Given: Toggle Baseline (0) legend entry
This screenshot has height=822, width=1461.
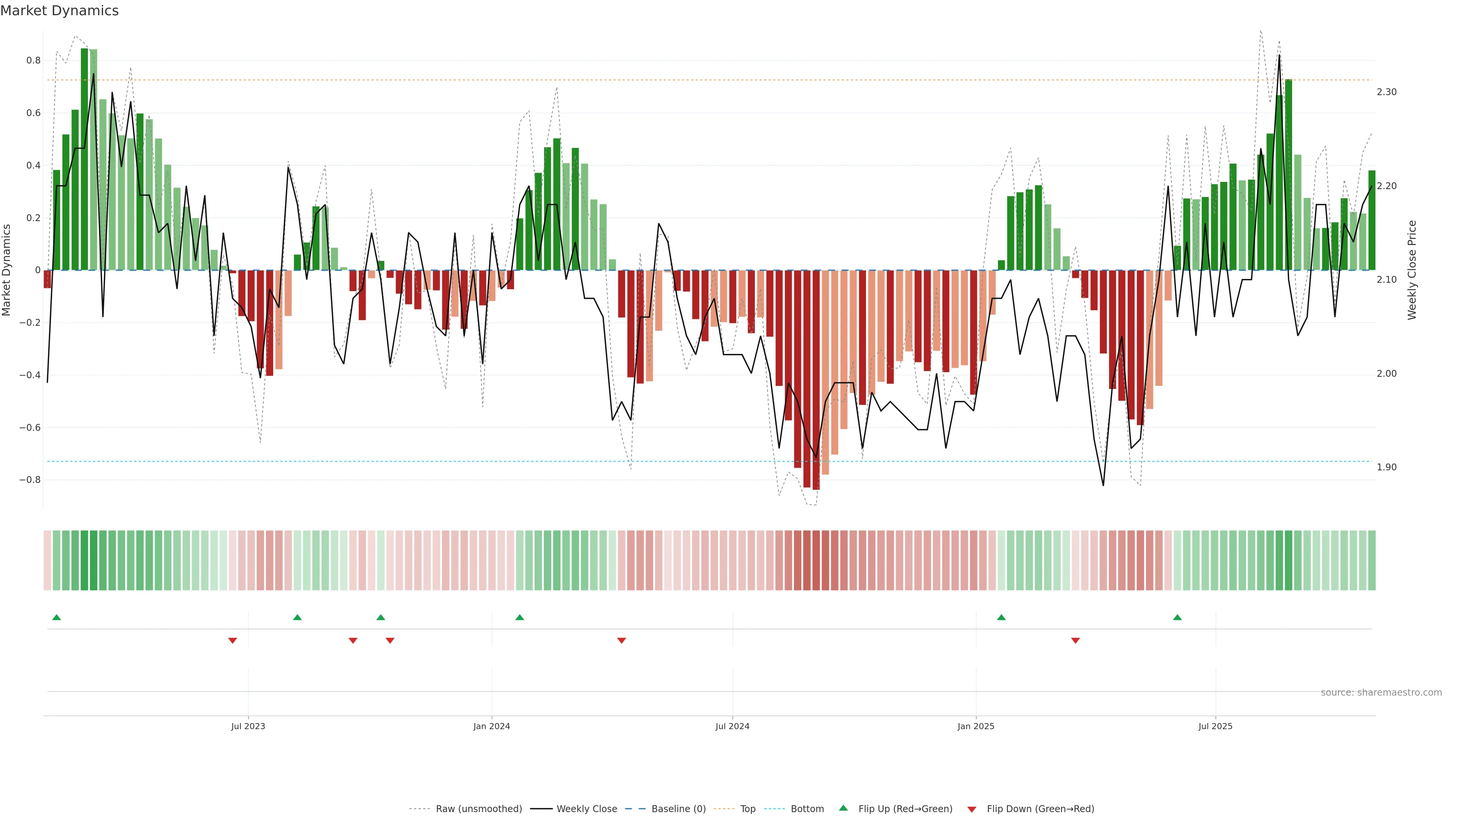Looking at the screenshot, I should [x=678, y=809].
